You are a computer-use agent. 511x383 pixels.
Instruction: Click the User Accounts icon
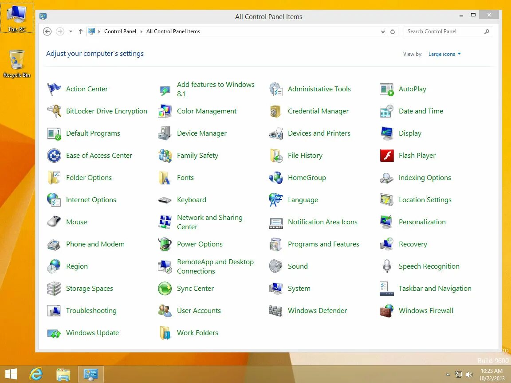[x=165, y=310]
